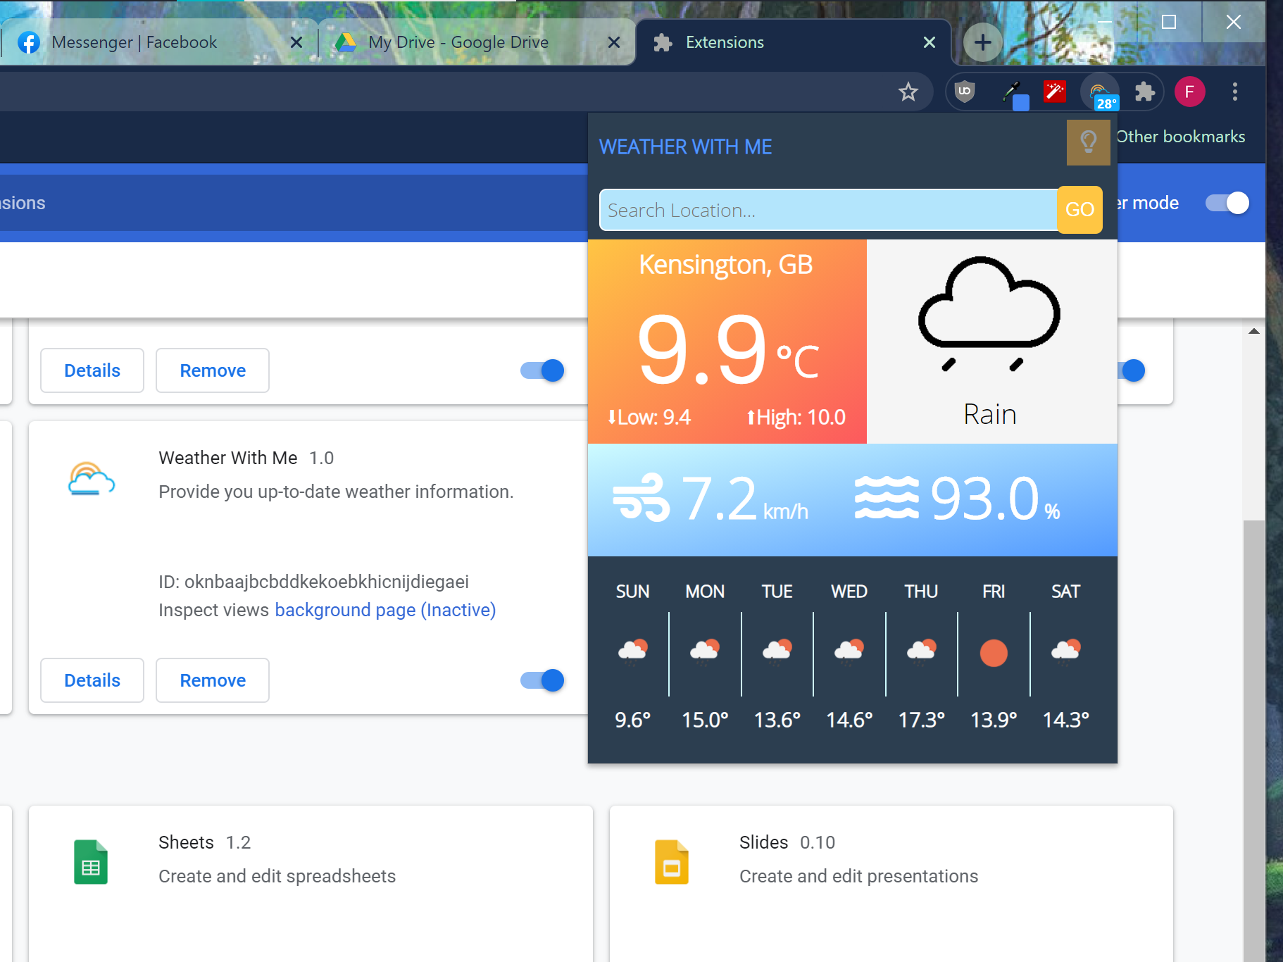Click the Search Location input field

[827, 210]
